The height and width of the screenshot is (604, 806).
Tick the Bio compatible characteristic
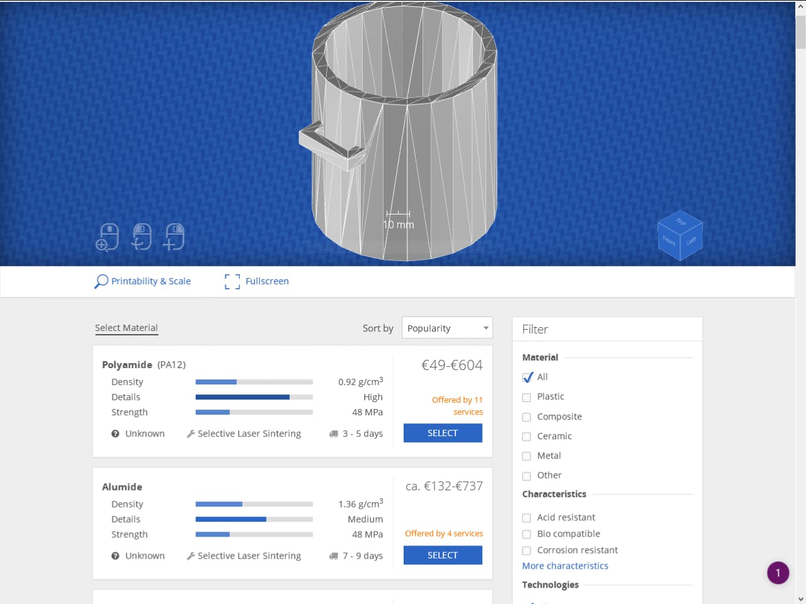[527, 534]
